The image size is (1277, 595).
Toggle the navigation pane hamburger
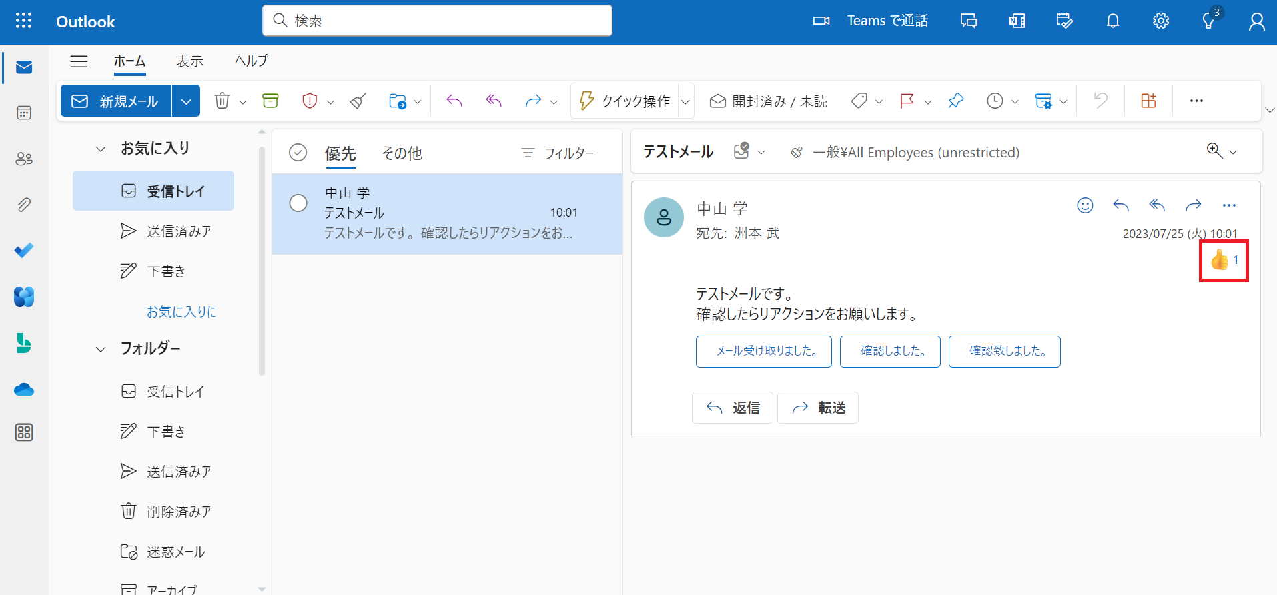(79, 61)
